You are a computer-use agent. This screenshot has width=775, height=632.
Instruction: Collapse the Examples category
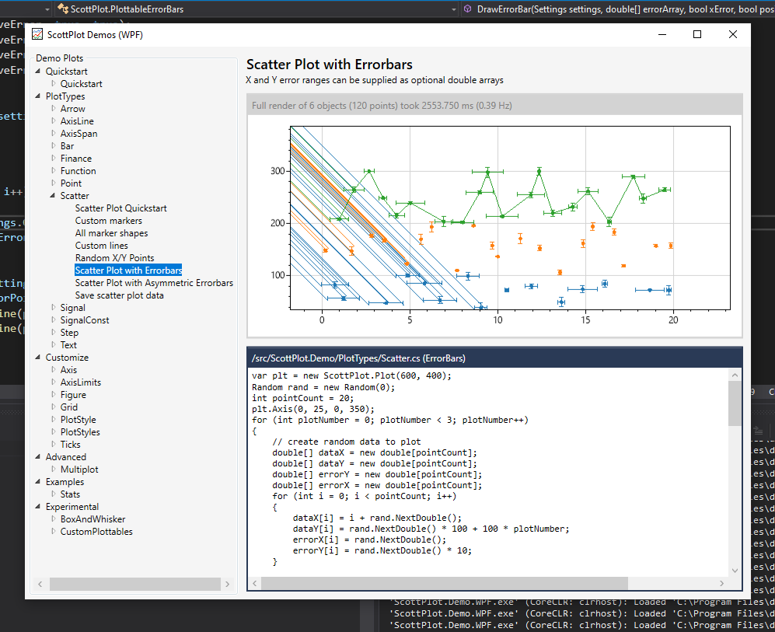tap(37, 481)
